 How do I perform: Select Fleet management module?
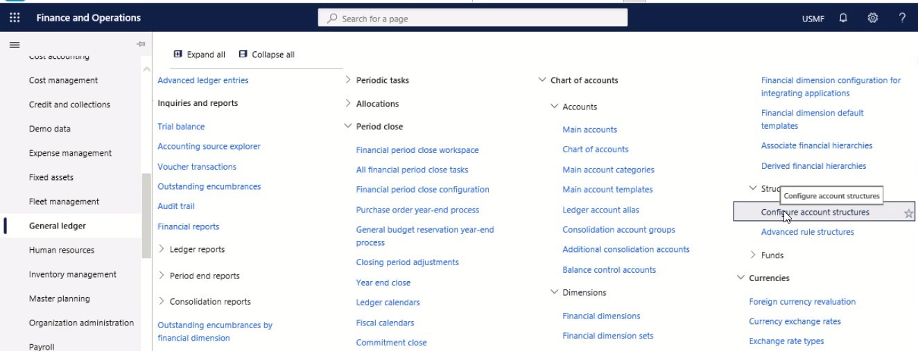point(64,201)
